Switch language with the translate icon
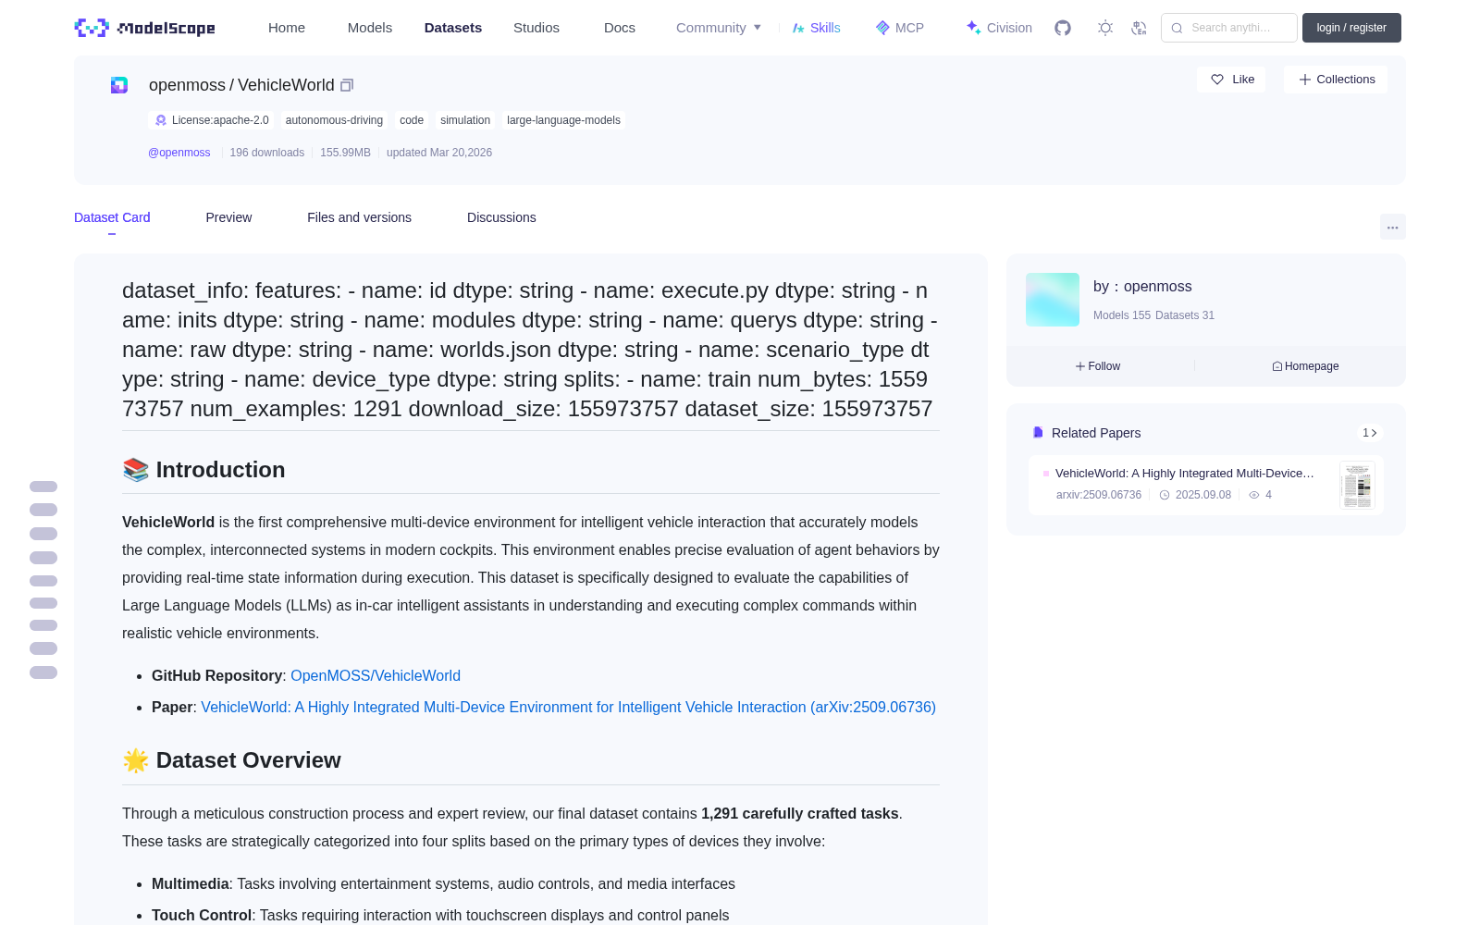Screen dimensions: 1480x925 click(1140, 28)
